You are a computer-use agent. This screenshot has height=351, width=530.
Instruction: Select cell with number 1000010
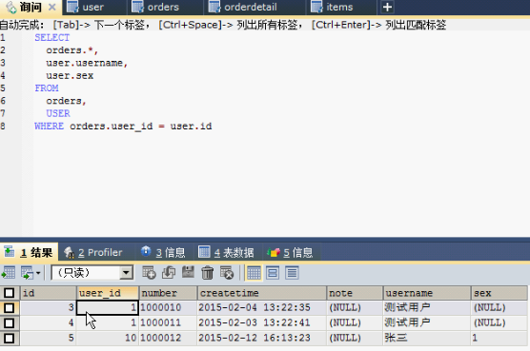[x=168, y=308]
